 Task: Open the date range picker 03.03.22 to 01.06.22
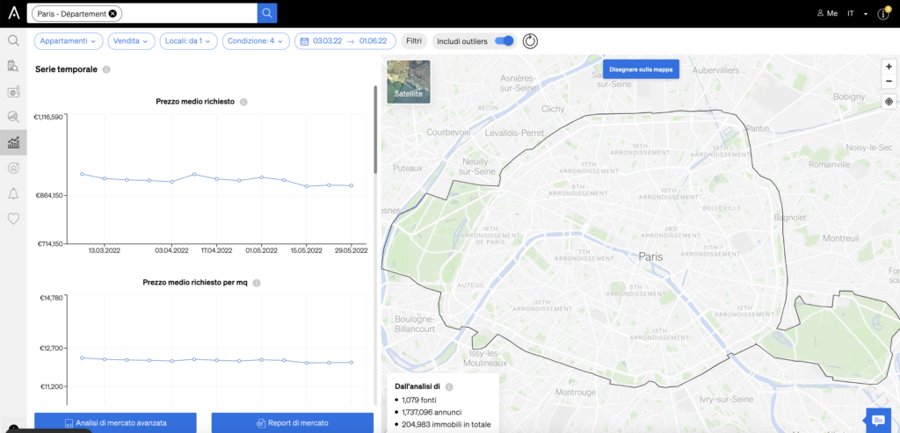pyautogui.click(x=345, y=41)
